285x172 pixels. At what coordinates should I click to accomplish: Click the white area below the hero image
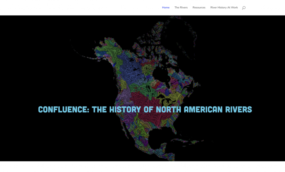(x=142, y=166)
